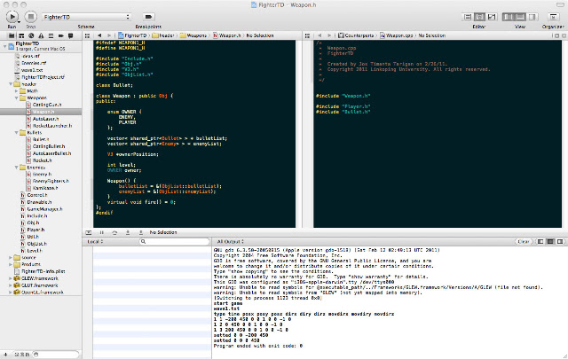Screen dimensions: 568x359
Task: Switch to Assistant editor mode
Action: 479,17
